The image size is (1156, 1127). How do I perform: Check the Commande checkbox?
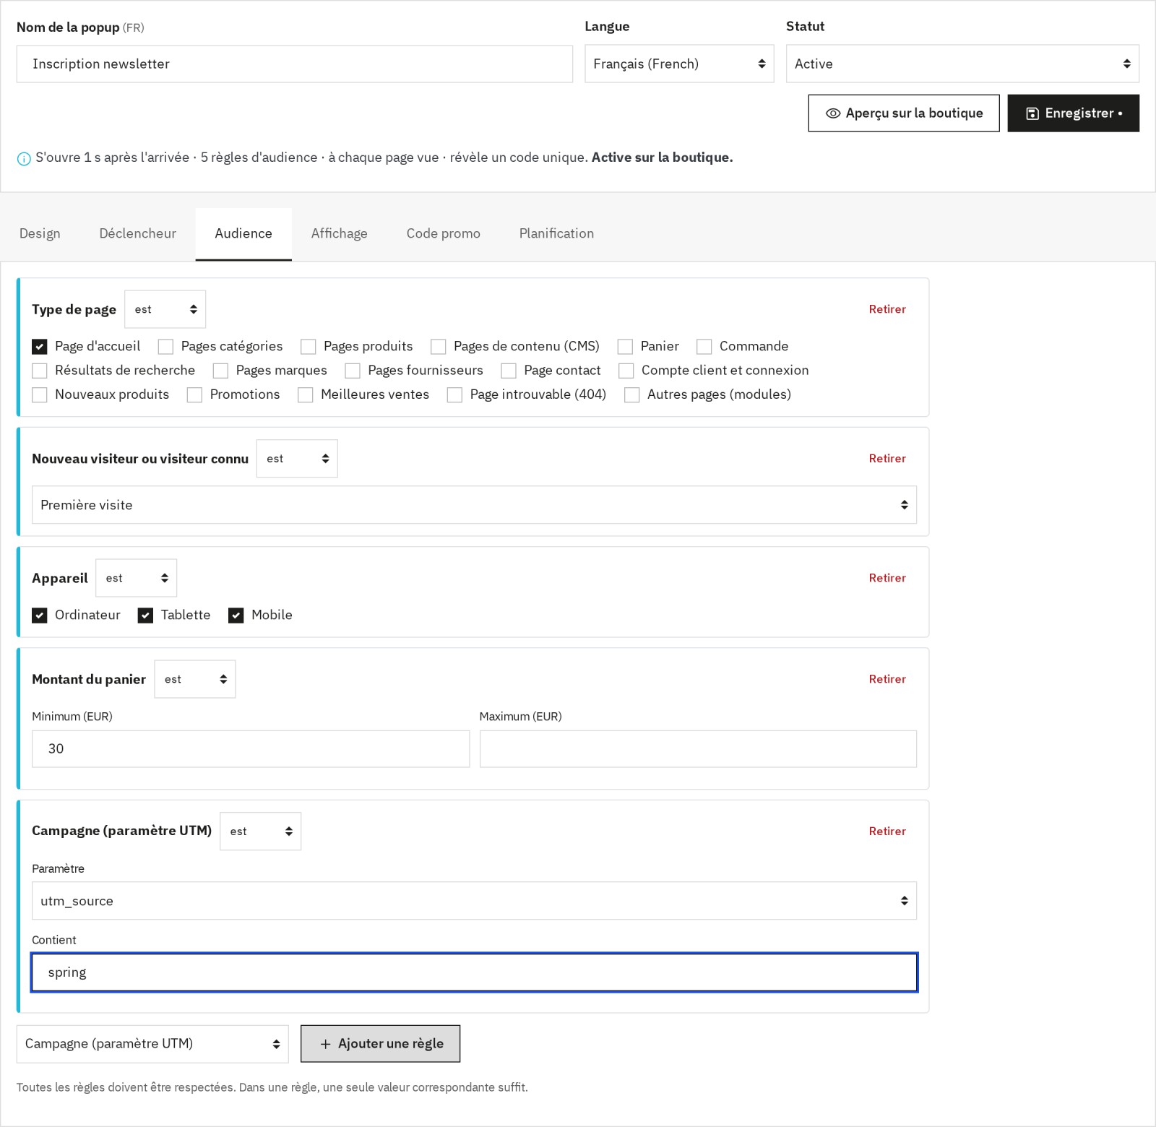(704, 347)
